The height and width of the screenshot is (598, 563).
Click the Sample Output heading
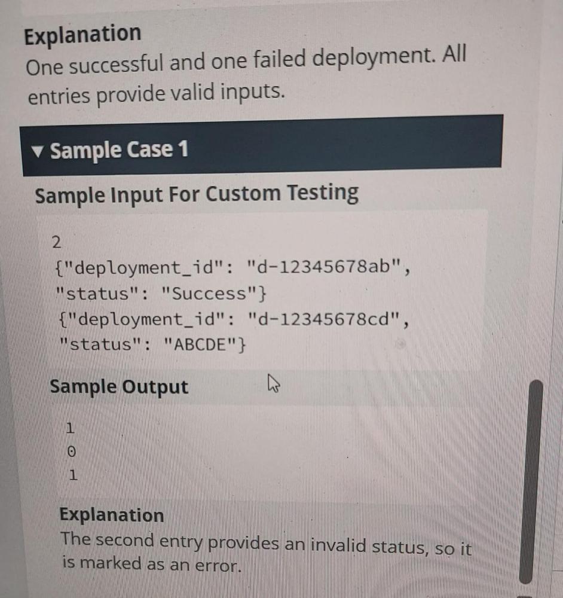tap(119, 387)
